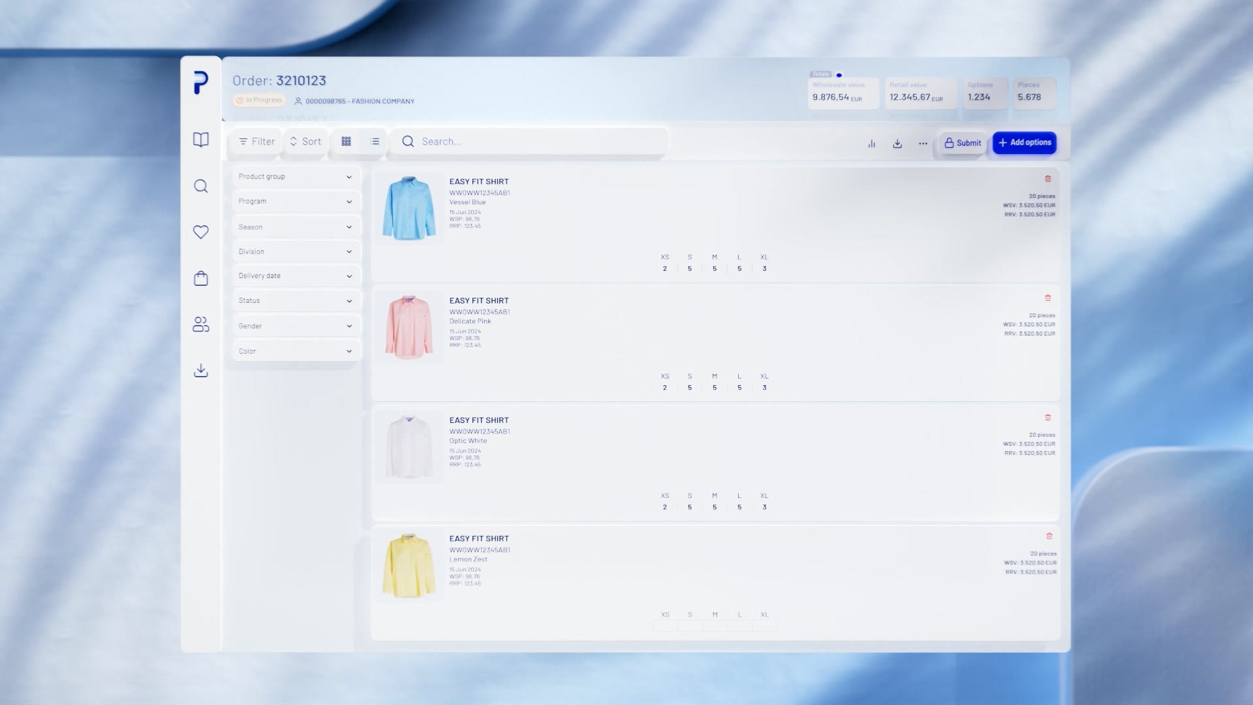Delete the Delicate Pink shirt row

pos(1048,298)
